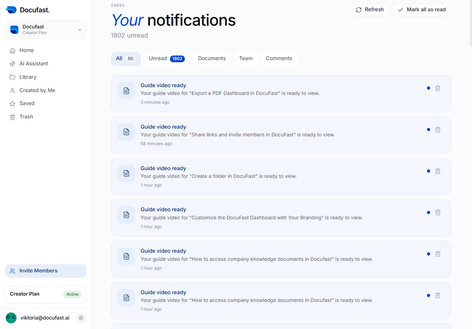The height and width of the screenshot is (329, 472).
Task: Toggle unread dot on "Create a folder" notification
Action: tap(428, 171)
